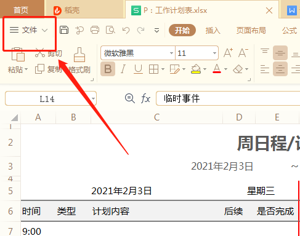This screenshot has height=236, width=300.
Task: Open the 文件 menu
Action: click(x=29, y=30)
